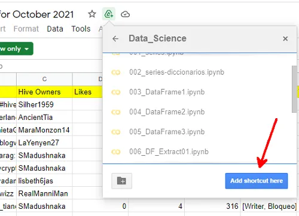Star the October 2021 spreadsheet
Viewport: 299px width, 216px height.
(92, 14)
